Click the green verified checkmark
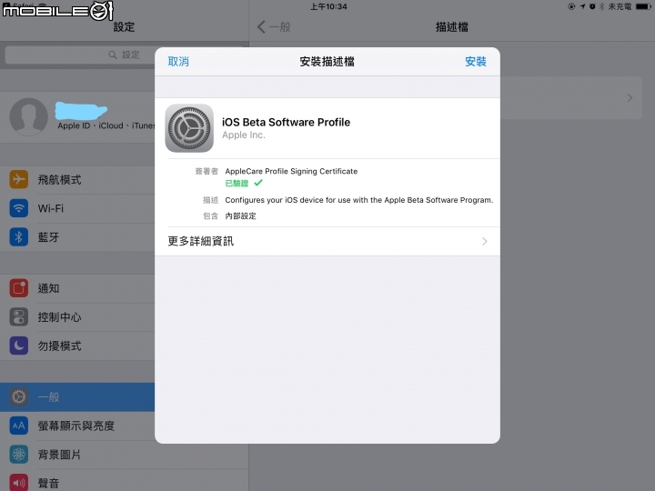 [258, 183]
